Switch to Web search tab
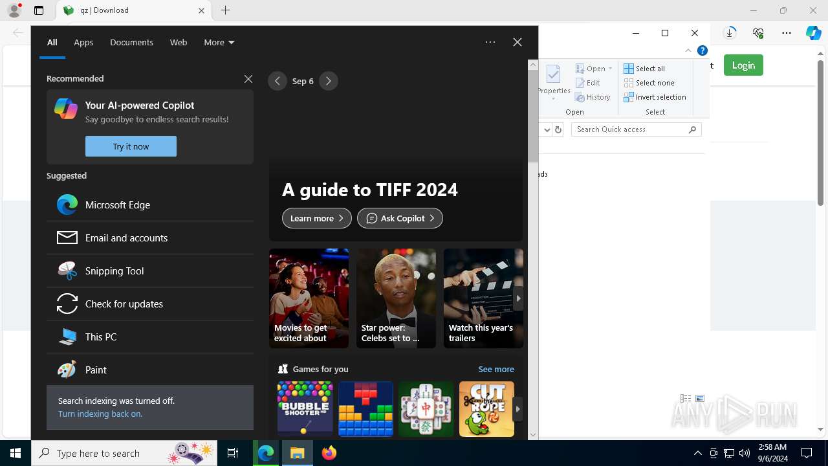The height and width of the screenshot is (466, 828). tap(179, 42)
